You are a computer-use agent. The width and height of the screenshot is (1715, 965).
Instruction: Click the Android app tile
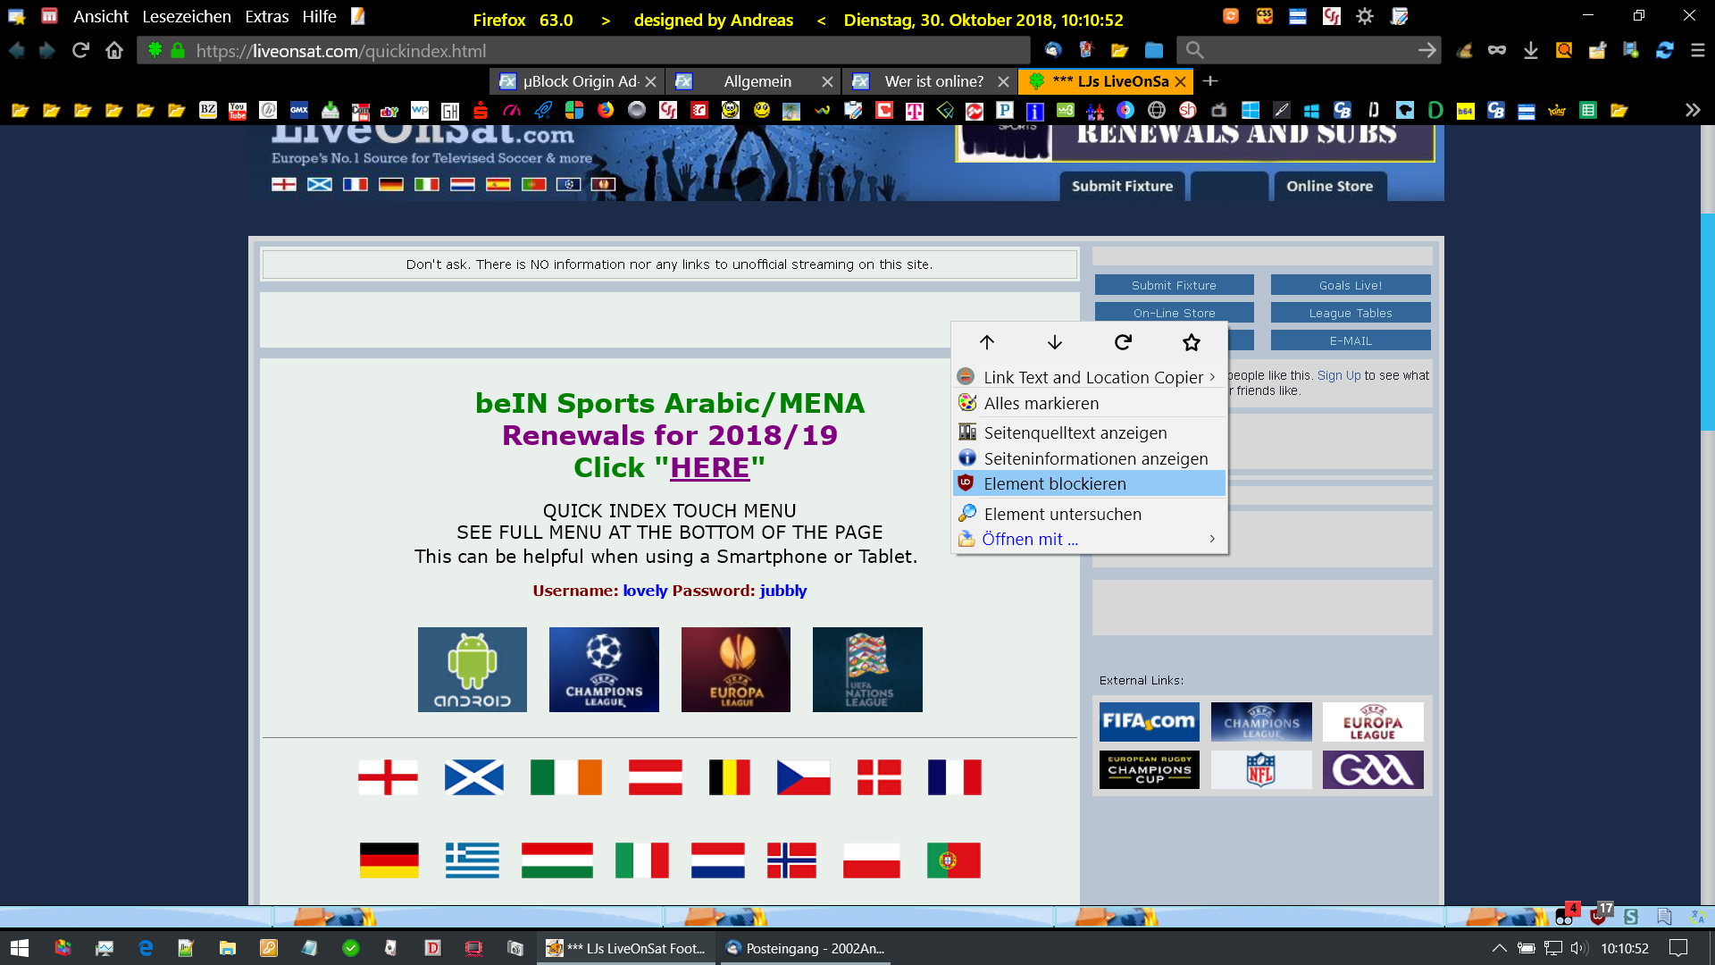(x=472, y=669)
